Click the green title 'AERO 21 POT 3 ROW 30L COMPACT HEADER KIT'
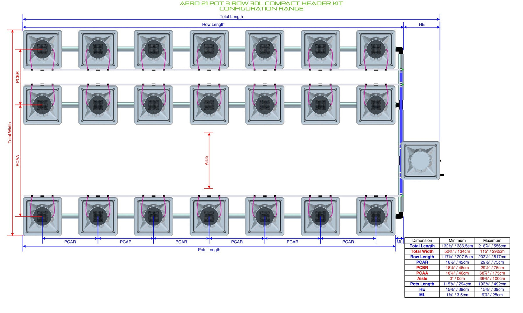Image resolution: width=523 pixels, height=313 pixels. coord(261,3)
